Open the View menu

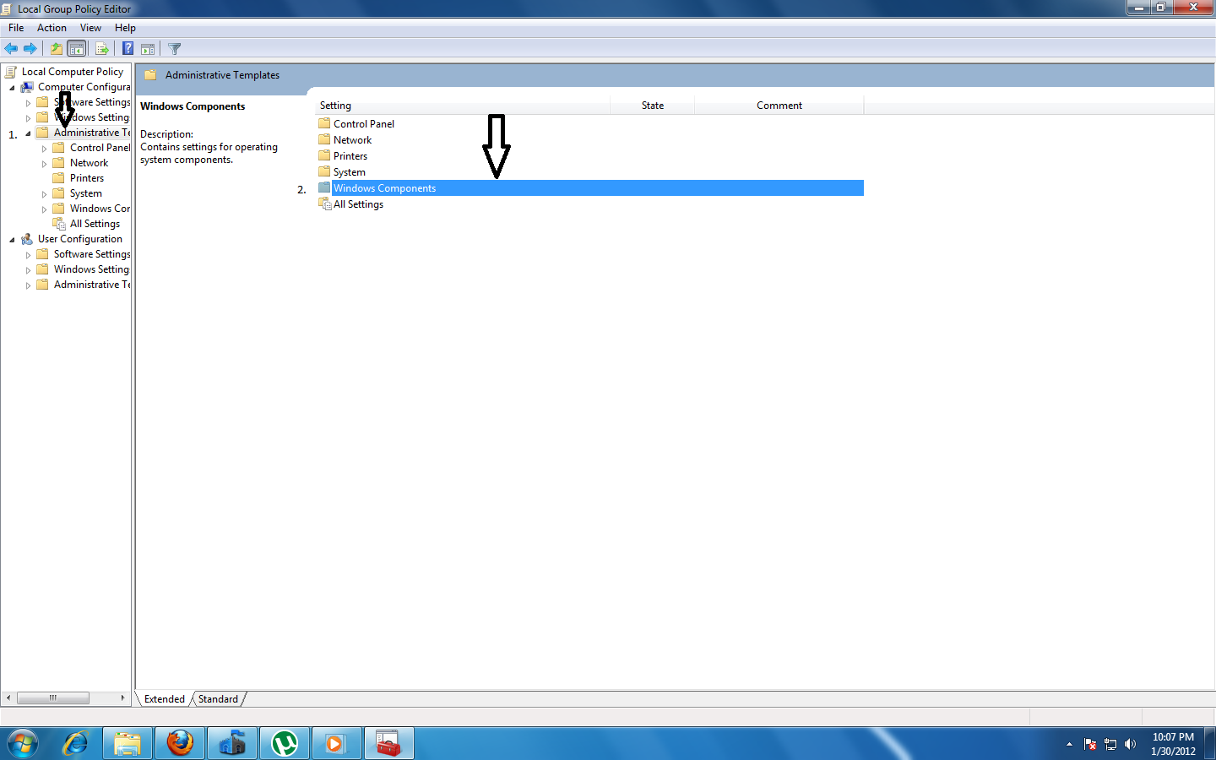90,28
